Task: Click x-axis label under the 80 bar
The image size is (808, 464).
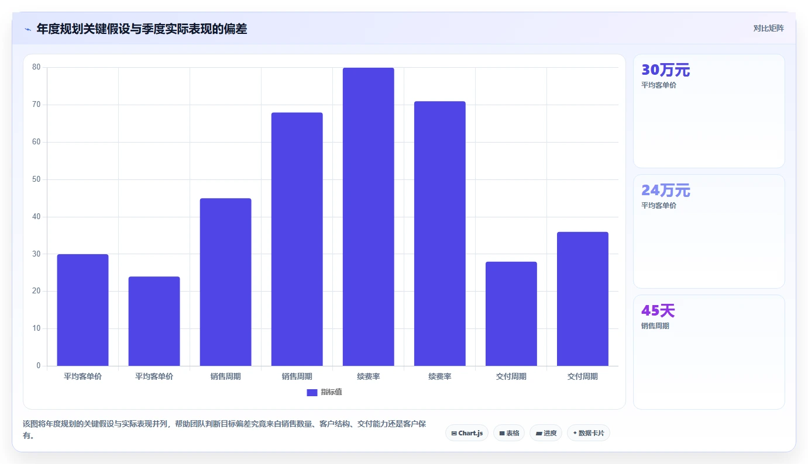Action: [x=368, y=376]
